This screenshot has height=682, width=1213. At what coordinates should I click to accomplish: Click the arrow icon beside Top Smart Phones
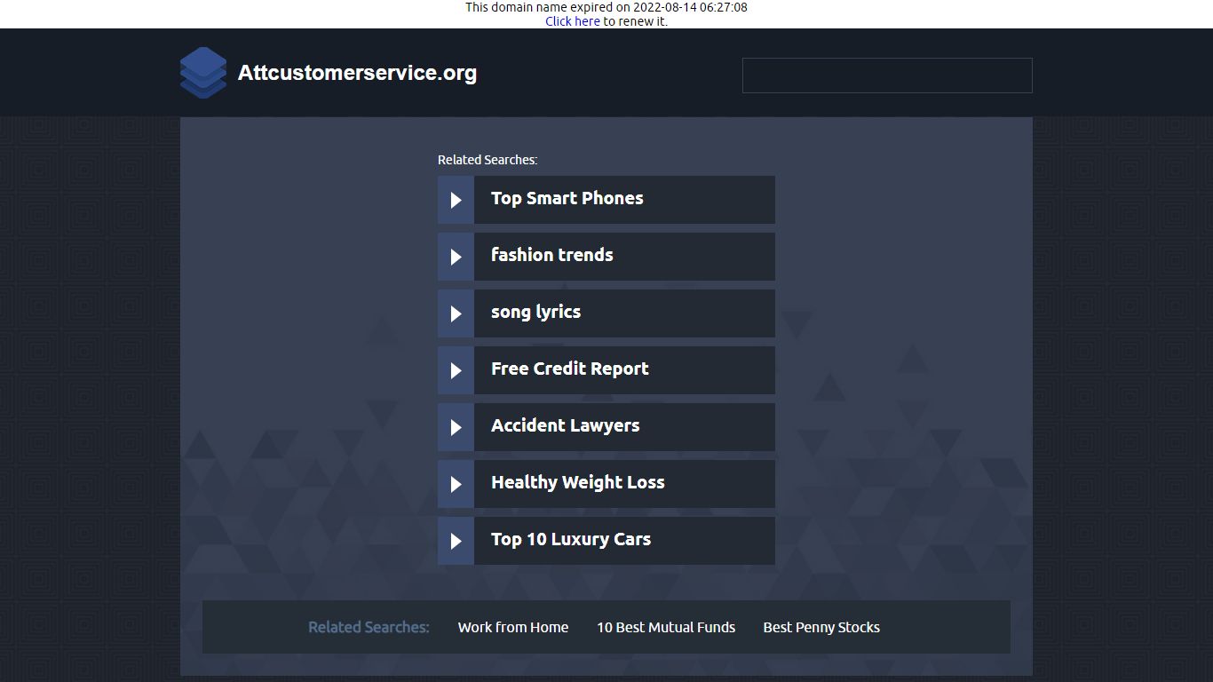456,200
